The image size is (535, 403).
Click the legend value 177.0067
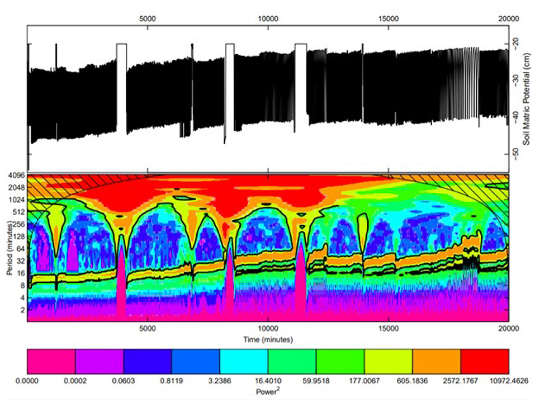coord(364,381)
